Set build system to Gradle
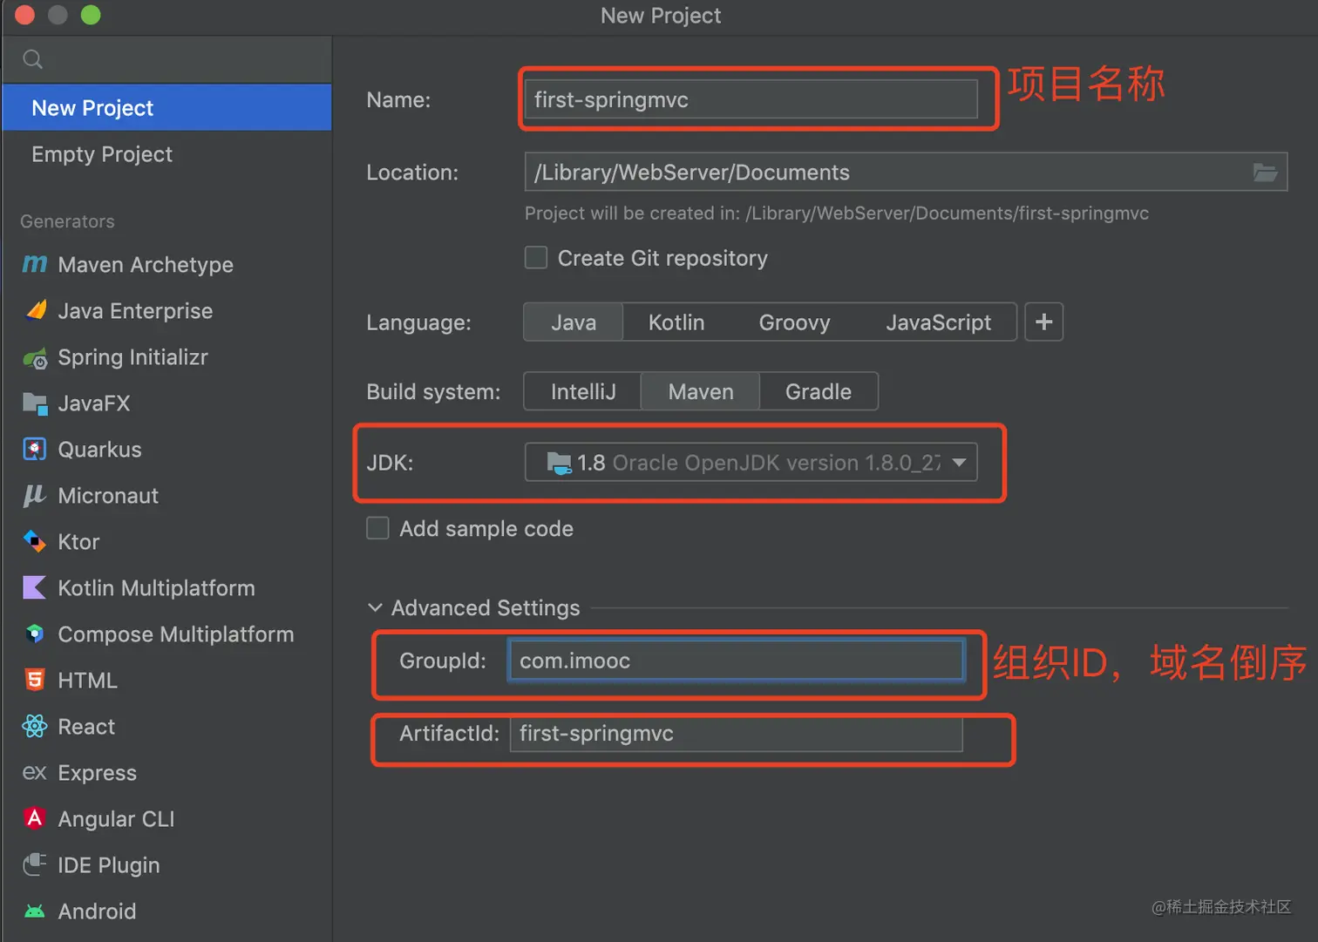Screen dimensions: 1318x942 [x=818, y=391]
